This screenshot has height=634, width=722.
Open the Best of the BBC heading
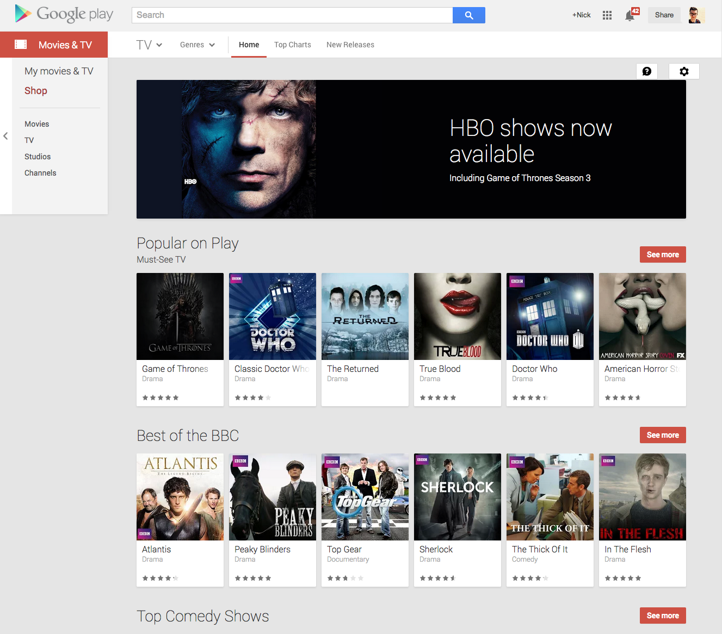188,436
